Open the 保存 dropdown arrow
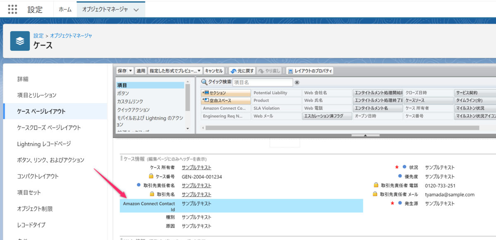This screenshot has height=240, width=496. 131,71
